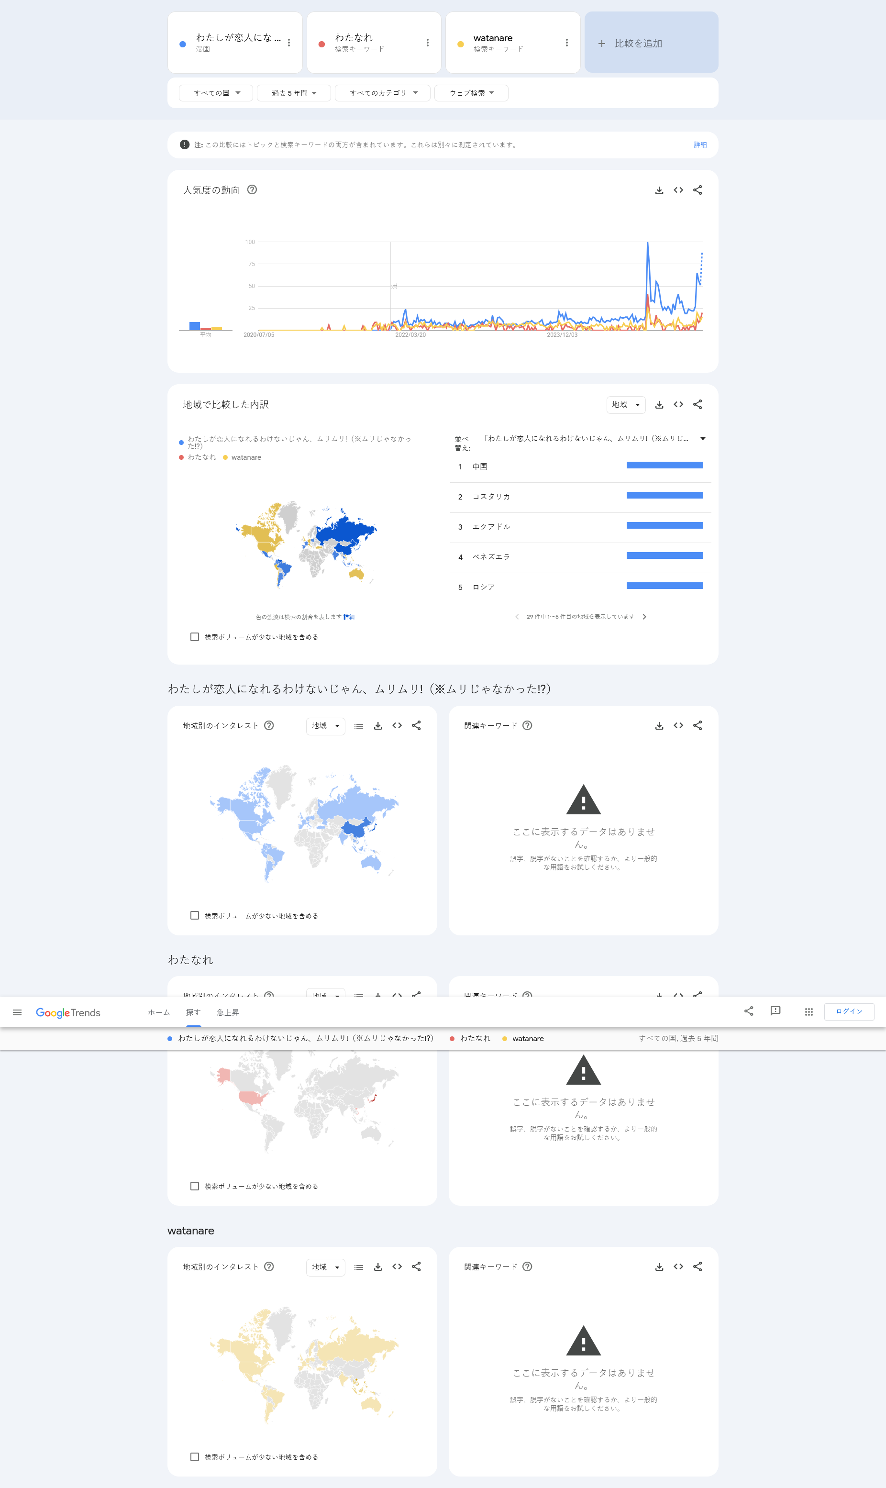The height and width of the screenshot is (1488, 886).
Task: Open help for first 関連キーワード card
Action: (x=527, y=725)
